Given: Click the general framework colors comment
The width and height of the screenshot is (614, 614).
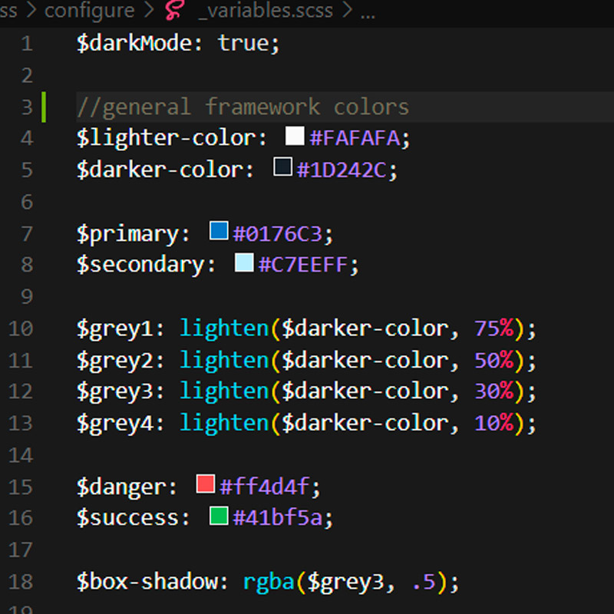Looking at the screenshot, I should [x=243, y=107].
